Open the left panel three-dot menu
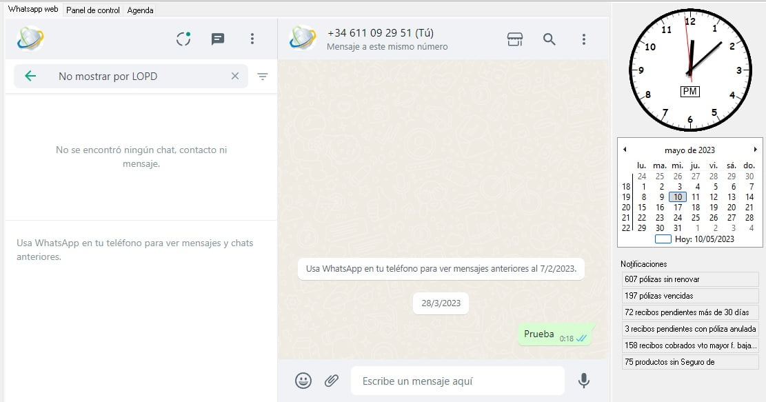Screen dimensions: 766x402 pyautogui.click(x=252, y=39)
